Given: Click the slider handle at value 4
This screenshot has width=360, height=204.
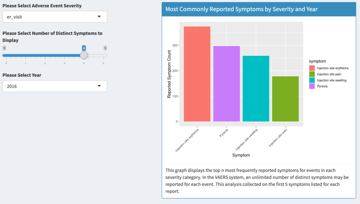Looking at the screenshot, I should [x=84, y=55].
